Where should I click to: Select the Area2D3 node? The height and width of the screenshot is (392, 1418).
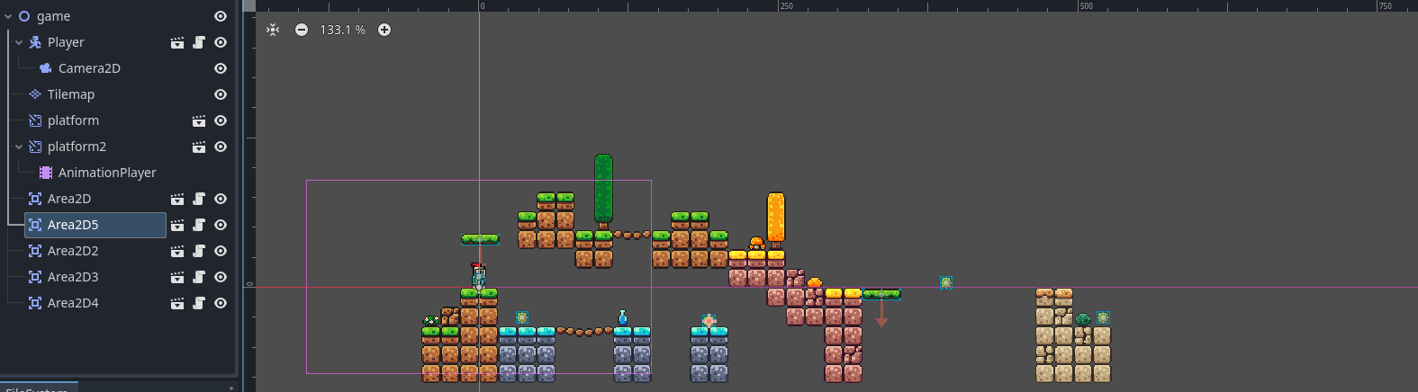click(73, 277)
